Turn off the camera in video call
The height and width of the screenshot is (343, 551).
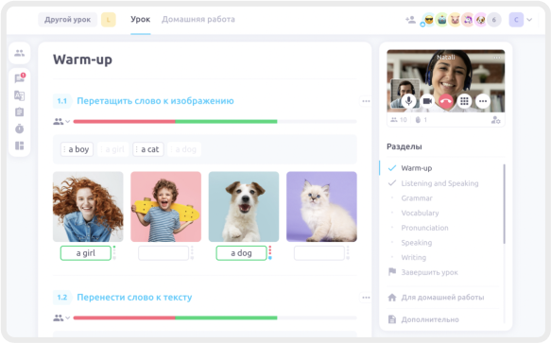click(x=427, y=101)
